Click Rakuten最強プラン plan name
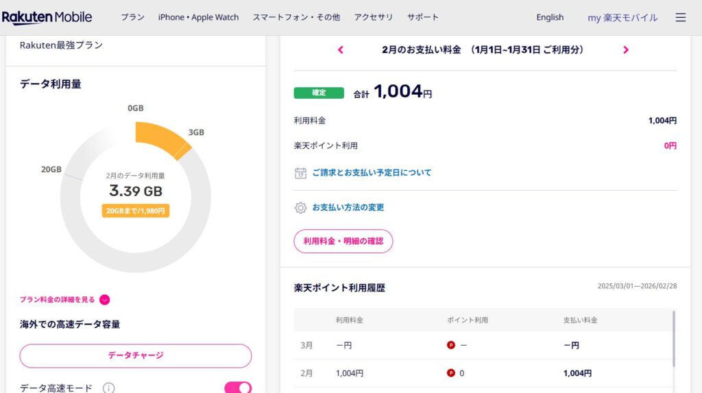 (61, 45)
